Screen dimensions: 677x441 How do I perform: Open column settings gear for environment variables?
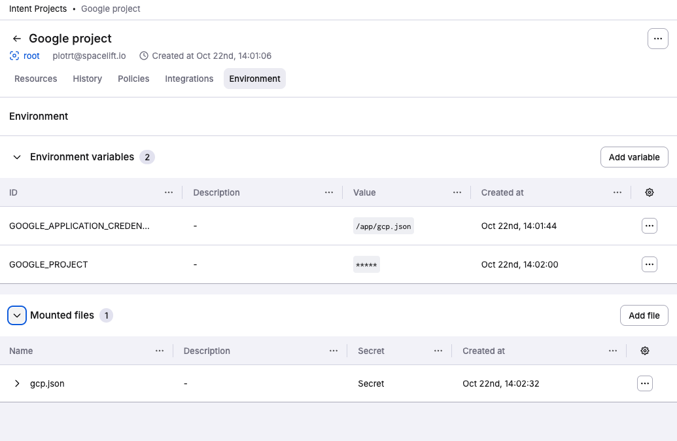(x=649, y=192)
